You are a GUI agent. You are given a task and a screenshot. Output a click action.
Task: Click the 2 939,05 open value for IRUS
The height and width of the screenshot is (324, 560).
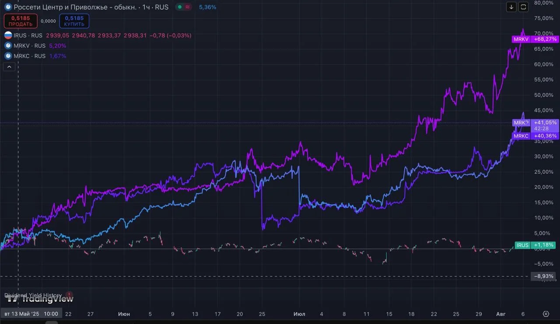coord(57,35)
